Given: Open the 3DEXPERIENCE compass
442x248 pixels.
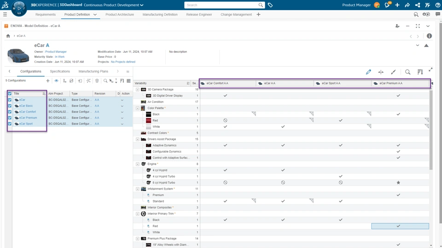Looking at the screenshot, I should tap(19, 8).
